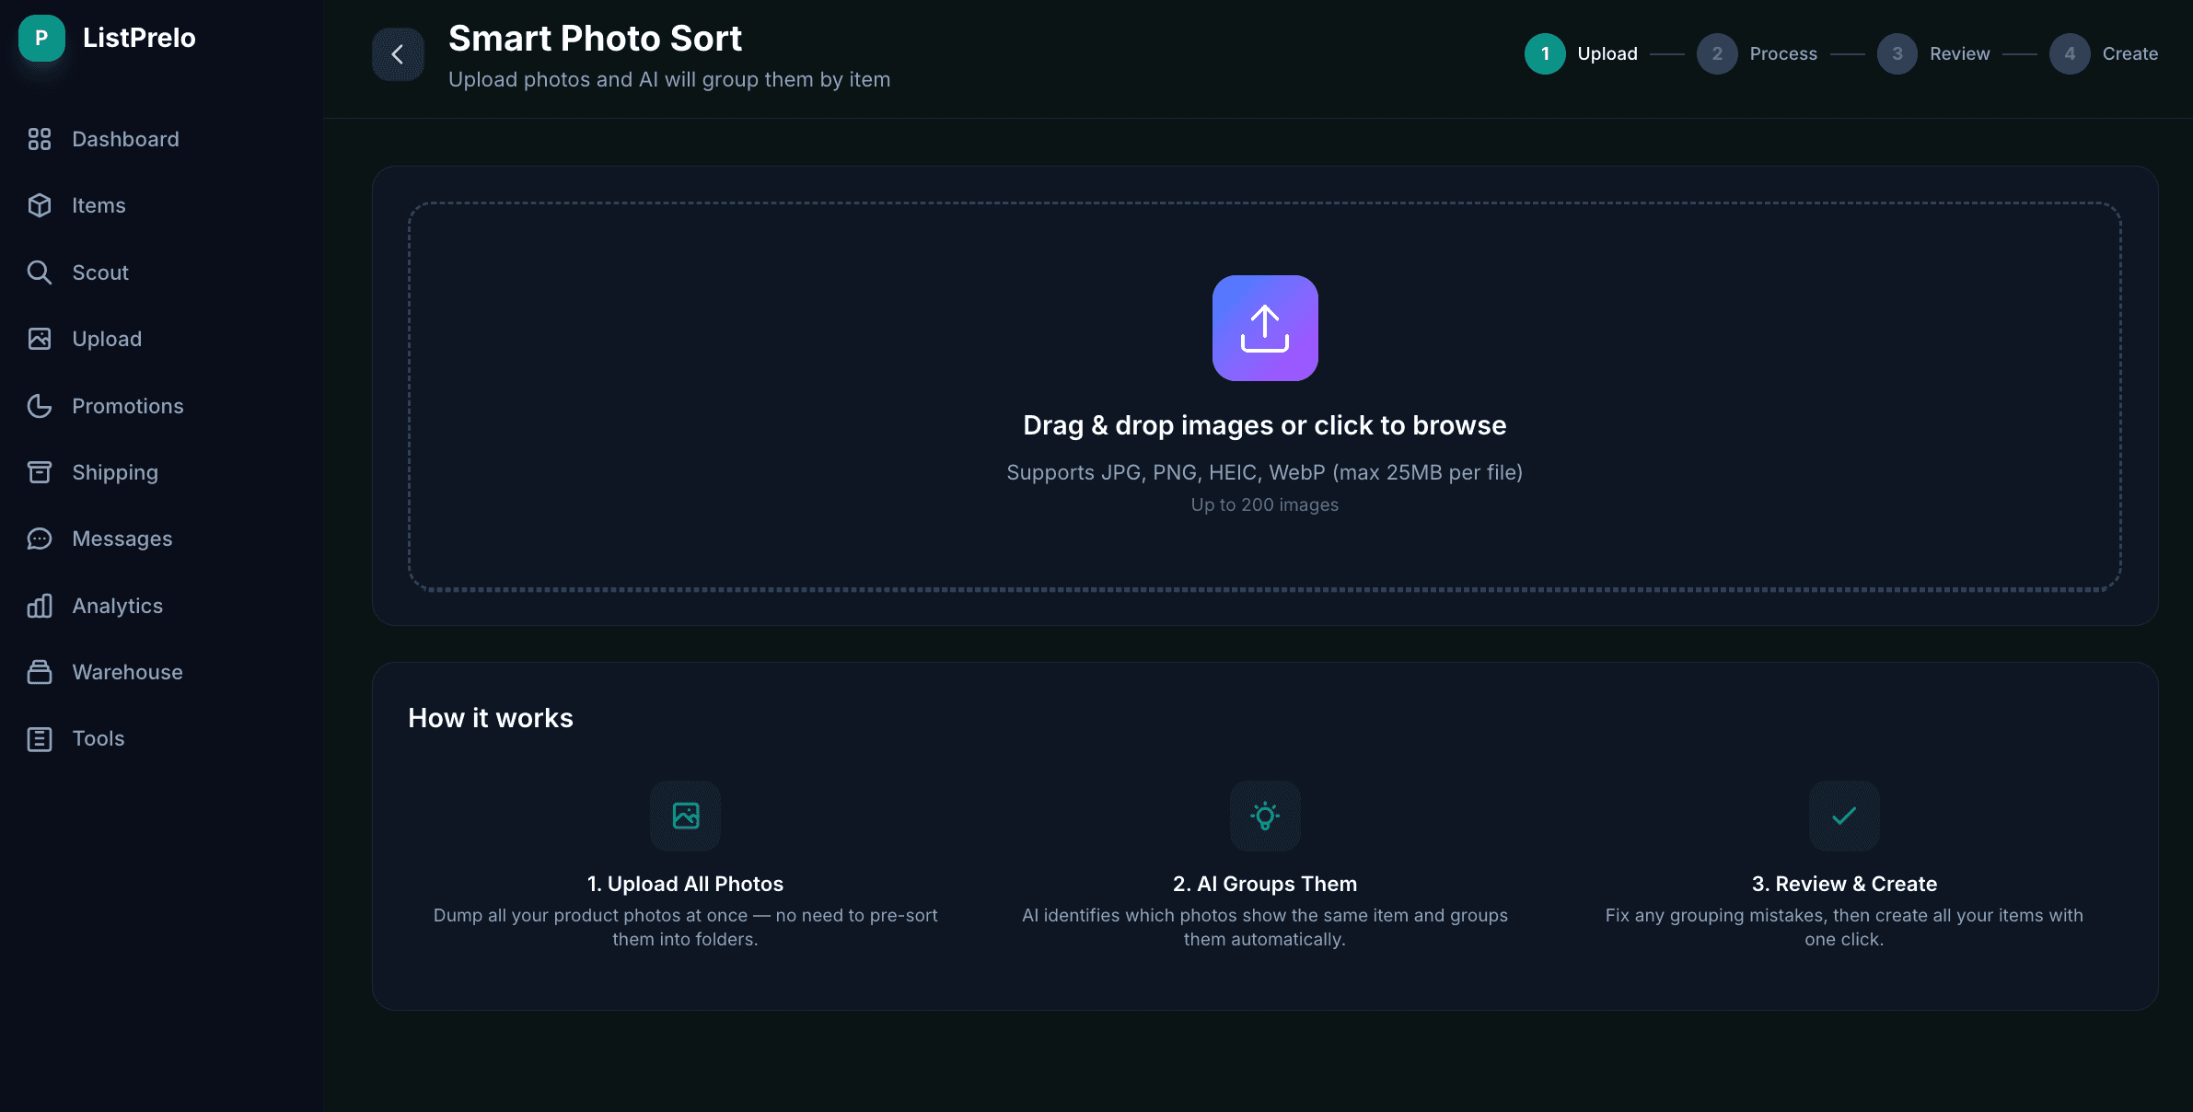Screen dimensions: 2193x1112
Task: Click the How it works heading
Action: click(491, 718)
